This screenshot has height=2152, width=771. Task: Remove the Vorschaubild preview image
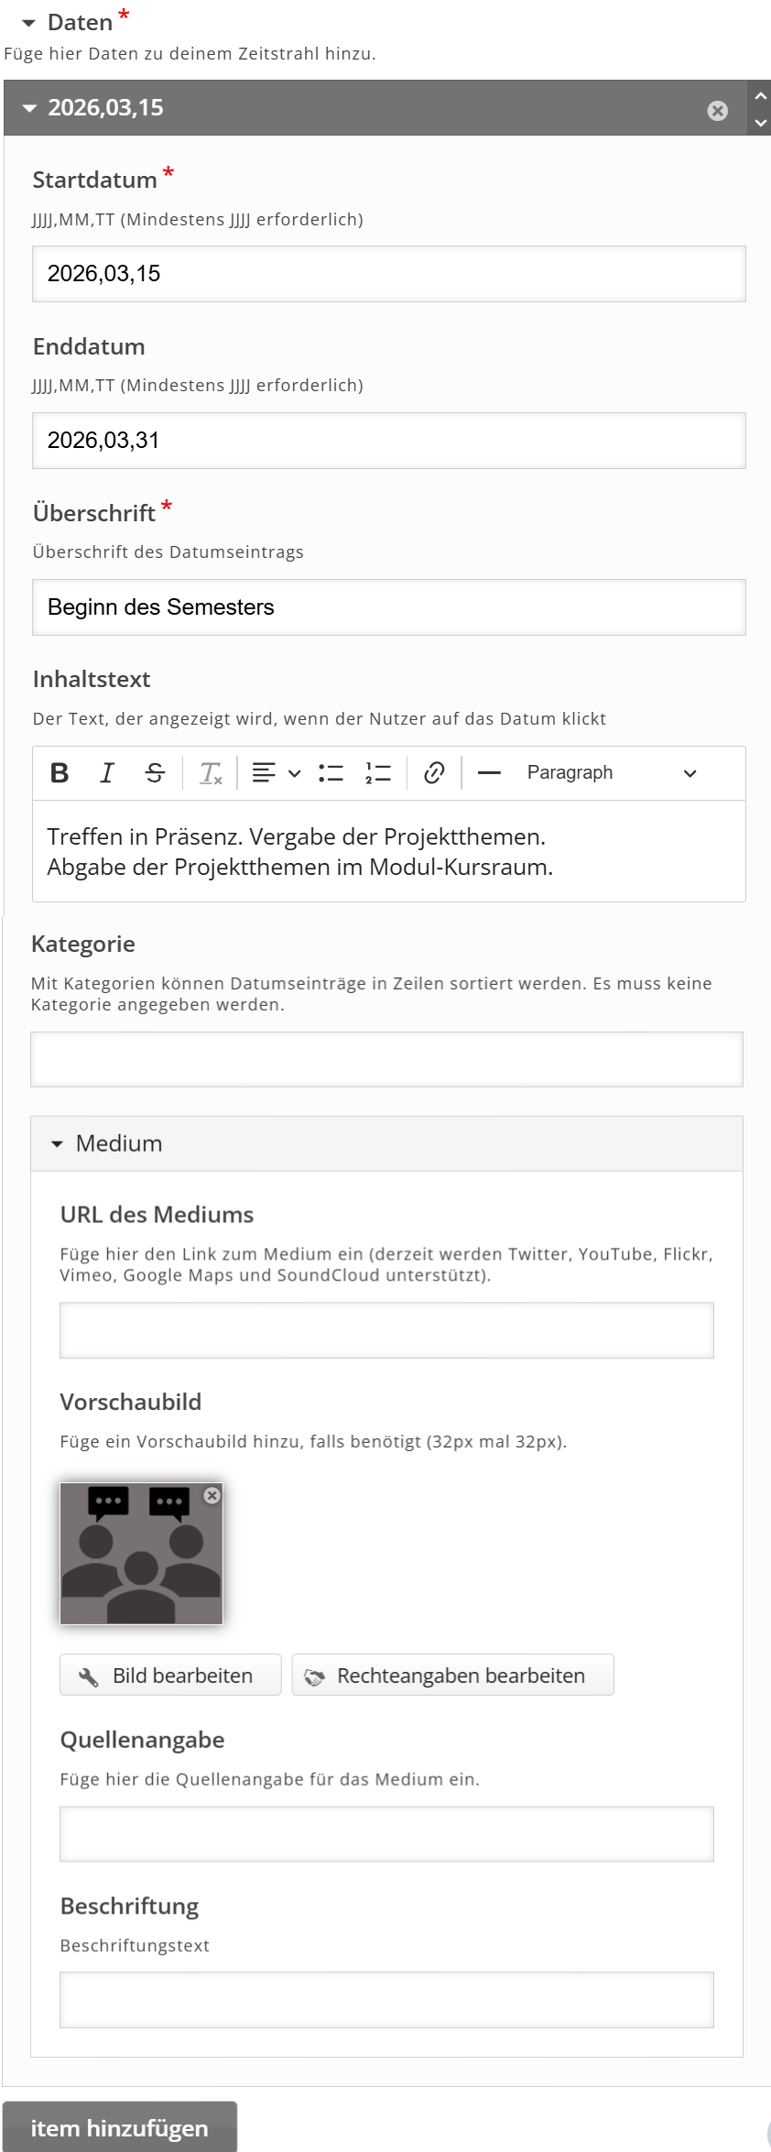pyautogui.click(x=212, y=1495)
